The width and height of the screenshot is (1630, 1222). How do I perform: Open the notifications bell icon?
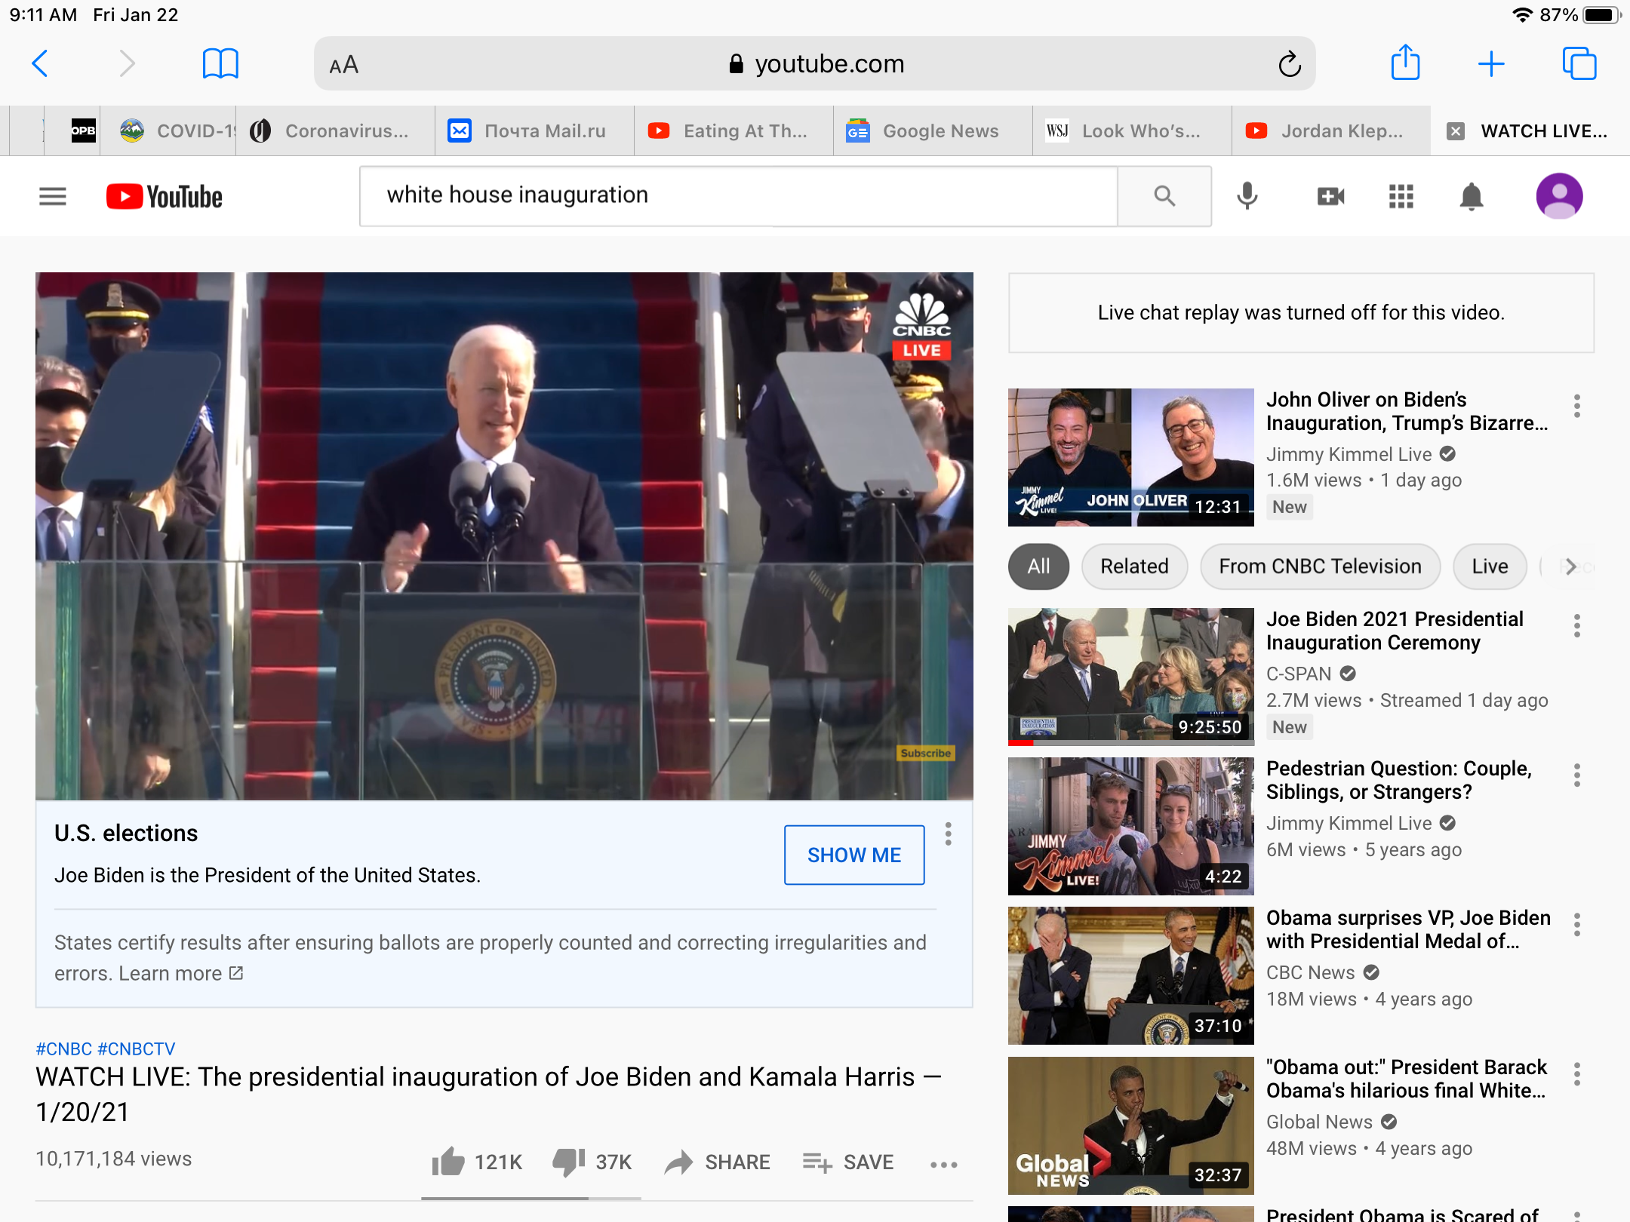point(1471,197)
